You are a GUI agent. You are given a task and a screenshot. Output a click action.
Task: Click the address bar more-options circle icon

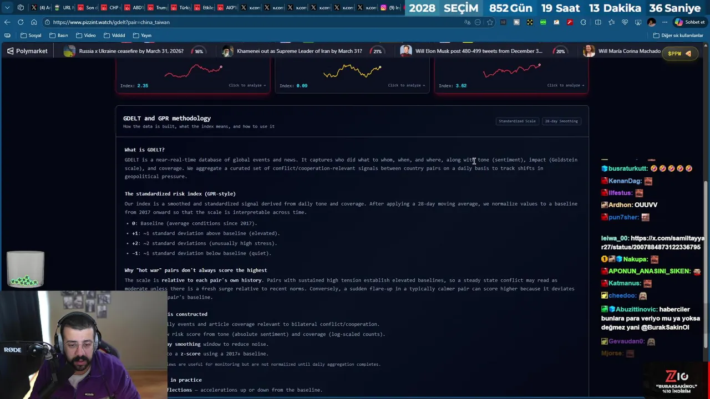pyautogui.click(x=478, y=22)
